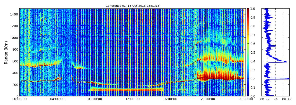Click the 600 range tick label
Screen dimensions: 296x105
point(15,61)
